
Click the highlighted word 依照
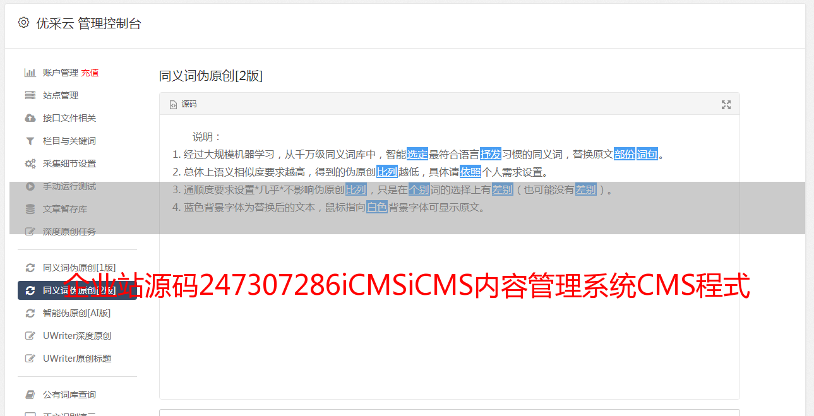coord(470,172)
